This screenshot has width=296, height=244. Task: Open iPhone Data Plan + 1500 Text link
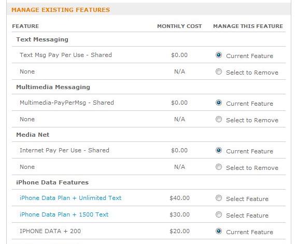[x=64, y=214]
